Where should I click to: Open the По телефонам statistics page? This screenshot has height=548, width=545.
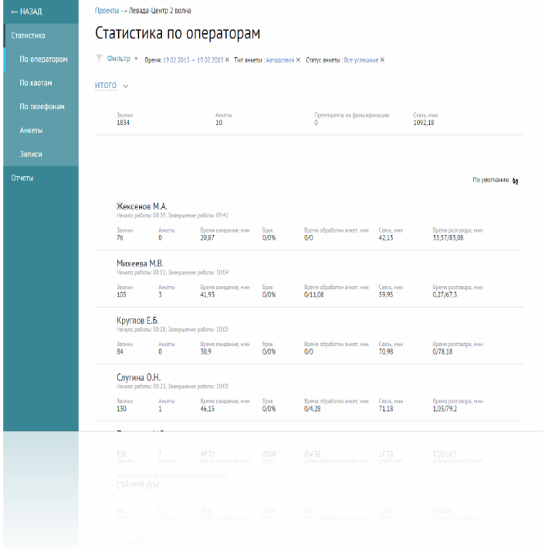(x=42, y=107)
